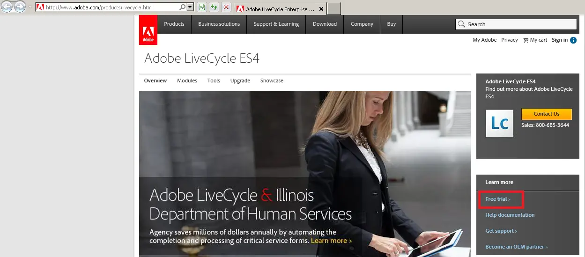The height and width of the screenshot is (257, 585).
Task: Open the recent pages dropdown arrow
Action: pyautogui.click(x=30, y=7)
